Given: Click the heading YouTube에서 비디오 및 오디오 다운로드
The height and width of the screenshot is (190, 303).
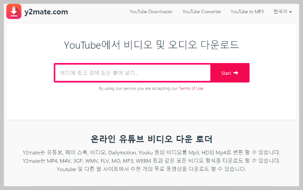Looking at the screenshot, I should (x=151, y=45).
